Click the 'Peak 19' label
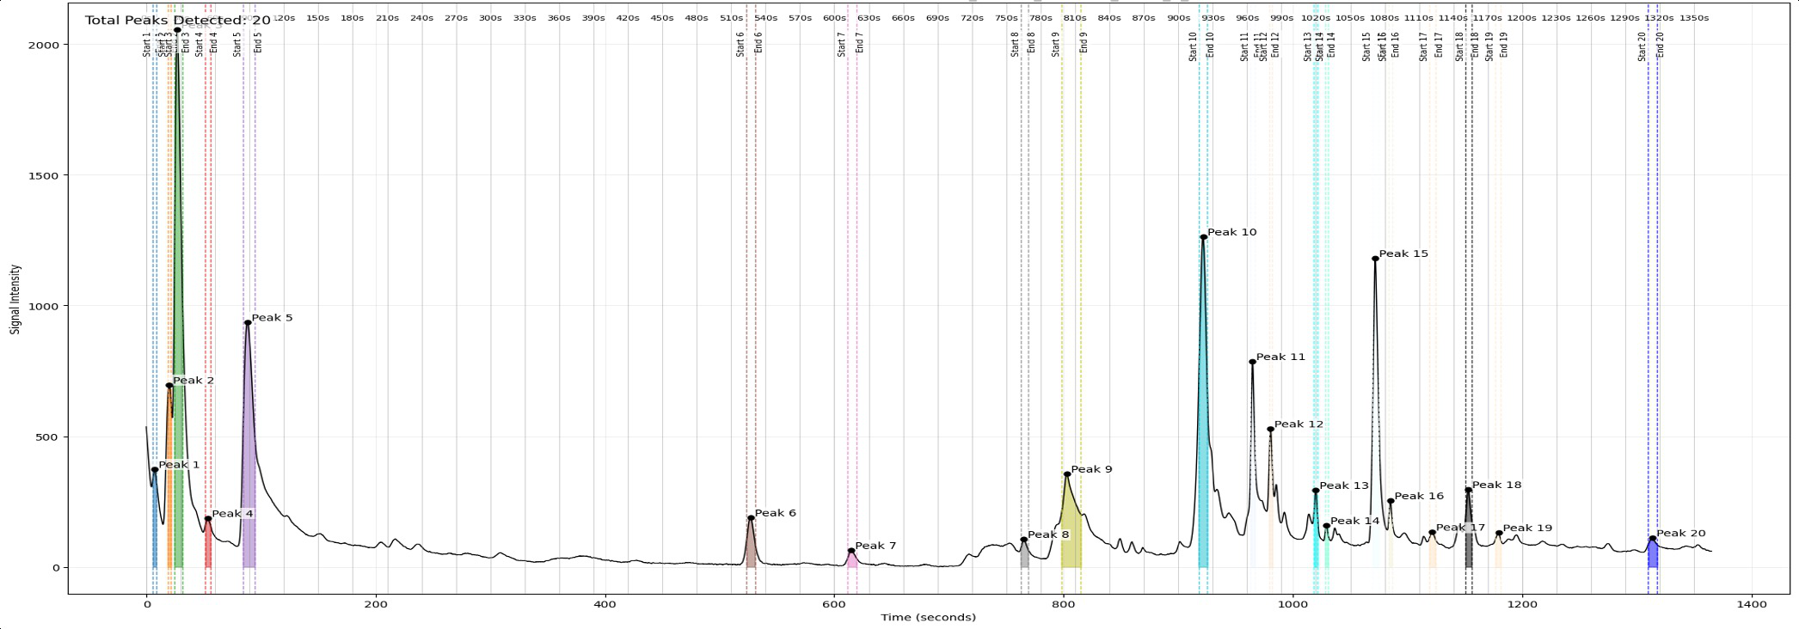 [x=1527, y=528]
